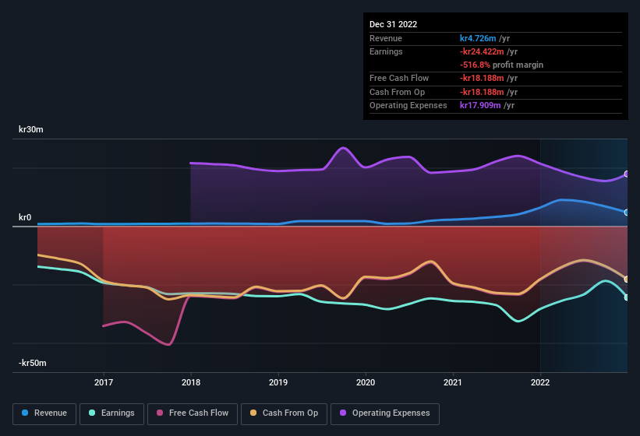Screen dimensions: 640x436
Task: Click the Cash From Op -kr18.188m value
Action: [482, 92]
